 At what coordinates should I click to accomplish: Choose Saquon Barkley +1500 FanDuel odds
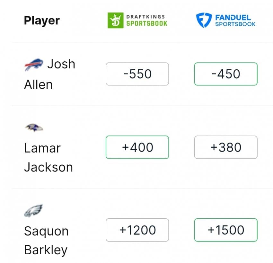pos(226,230)
